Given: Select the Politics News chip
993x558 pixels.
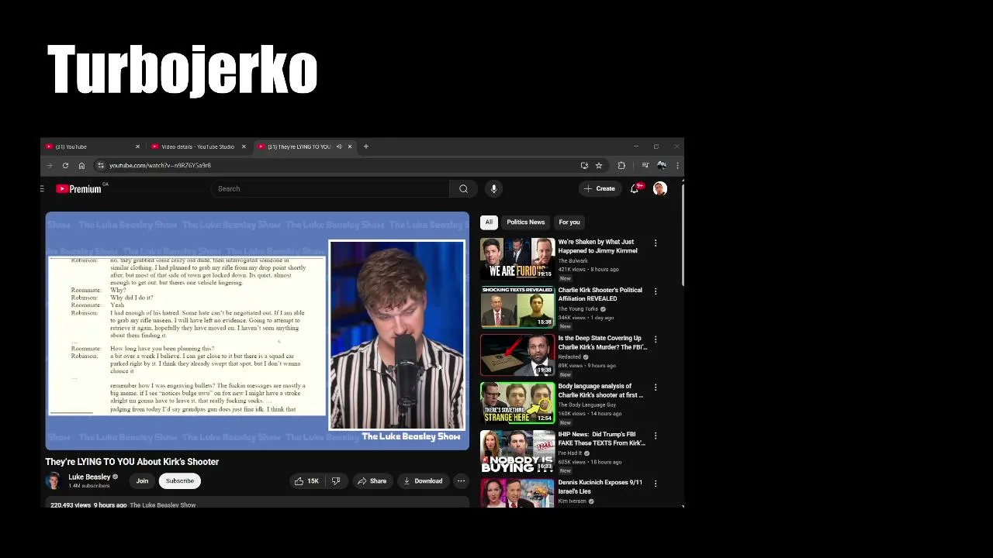Looking at the screenshot, I should (526, 222).
